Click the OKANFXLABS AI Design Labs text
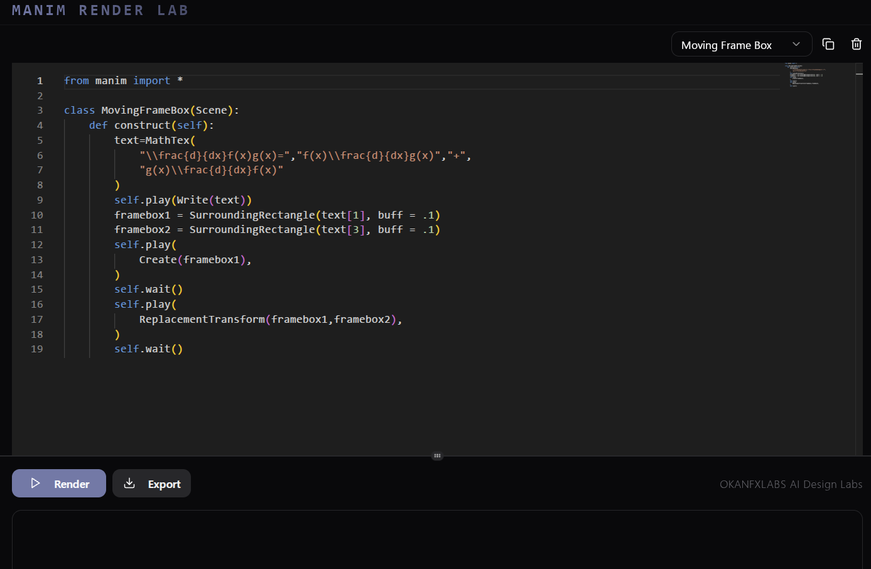This screenshot has height=569, width=871. pyautogui.click(x=791, y=484)
